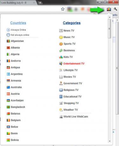Screen dimensions: 119x146
Task: Click the Andorra flag icon
Action: pyautogui.click(x=8, y=61)
